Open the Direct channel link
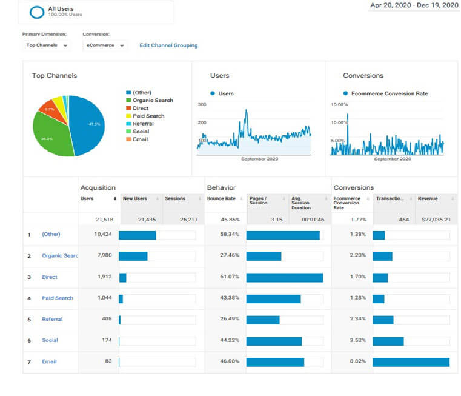This screenshot has width=461, height=396. click(50, 277)
